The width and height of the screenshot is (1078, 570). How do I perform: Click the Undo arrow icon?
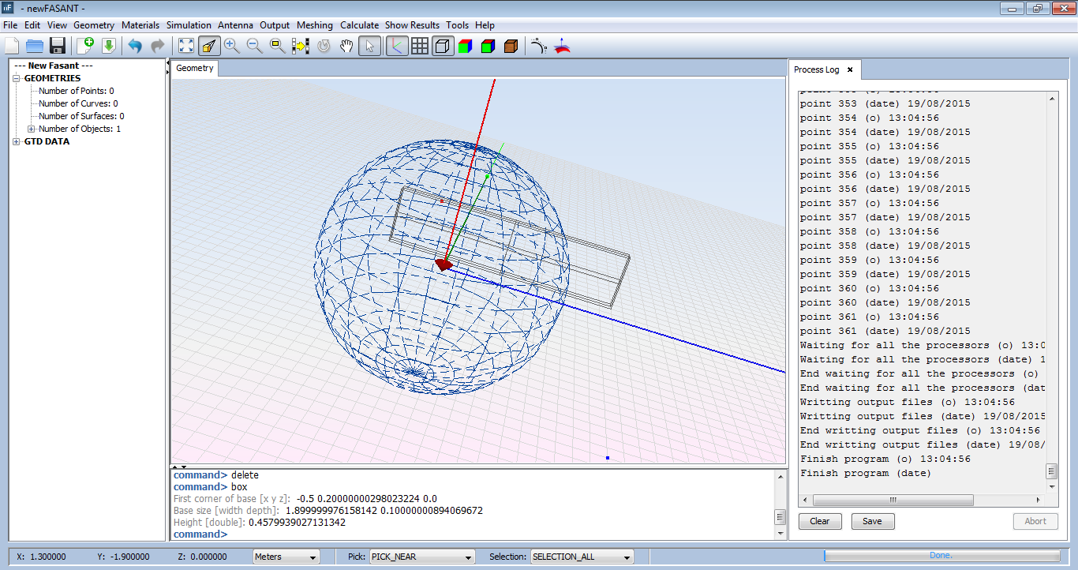click(135, 46)
